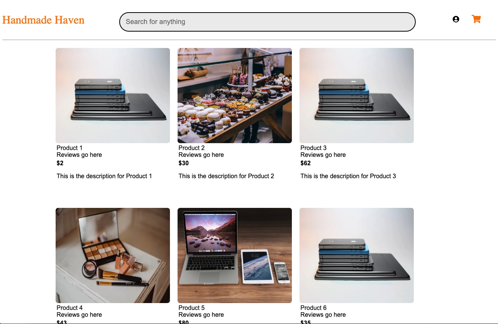Open the orange shopping cart icon

click(x=476, y=19)
